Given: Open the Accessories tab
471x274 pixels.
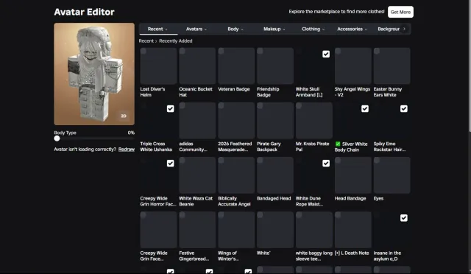Looking at the screenshot, I should point(352,29).
